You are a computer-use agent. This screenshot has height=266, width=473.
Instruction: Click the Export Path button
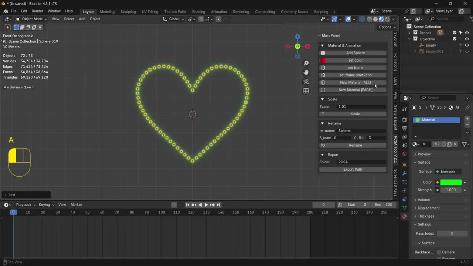tap(353, 169)
